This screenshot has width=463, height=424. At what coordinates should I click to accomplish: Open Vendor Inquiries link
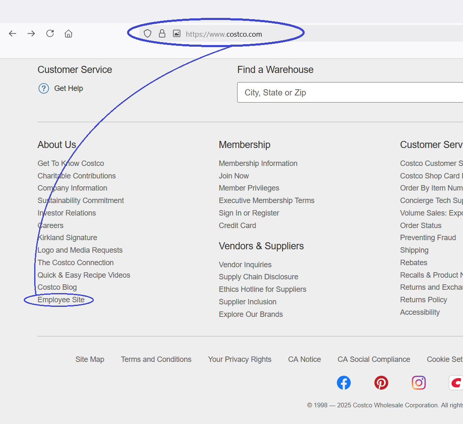tap(245, 265)
